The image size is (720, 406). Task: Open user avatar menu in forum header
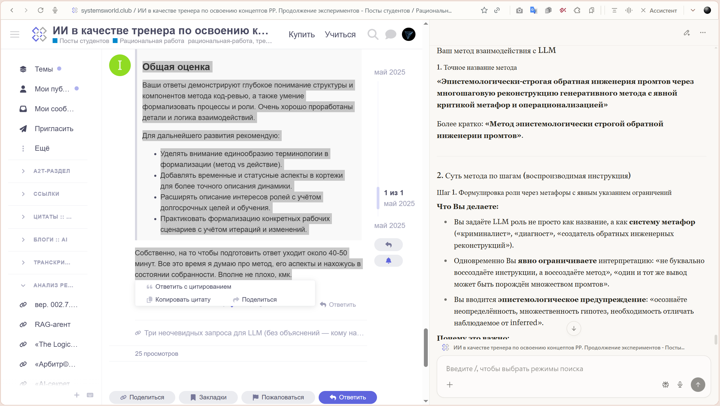(409, 34)
